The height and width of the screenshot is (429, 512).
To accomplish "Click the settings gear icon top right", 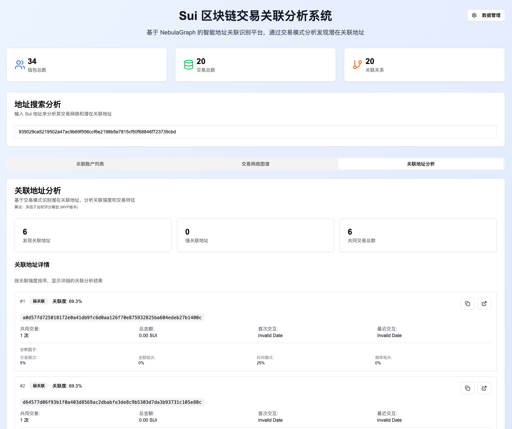I will (x=474, y=15).
